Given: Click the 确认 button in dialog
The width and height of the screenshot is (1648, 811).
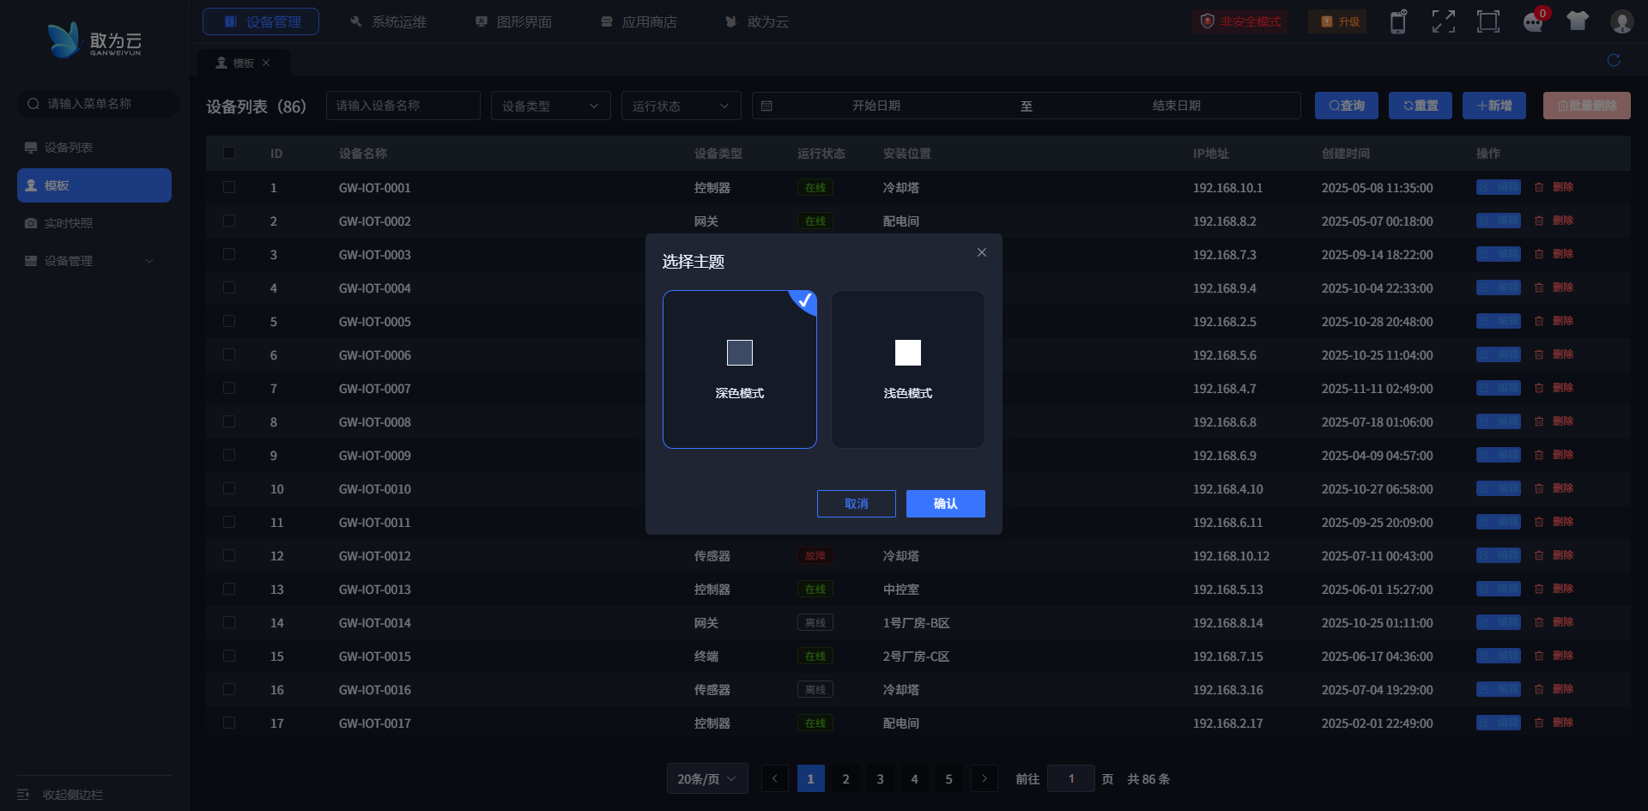Looking at the screenshot, I should (x=946, y=504).
